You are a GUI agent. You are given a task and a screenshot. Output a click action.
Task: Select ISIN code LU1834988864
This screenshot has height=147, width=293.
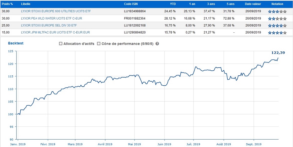click(135, 11)
